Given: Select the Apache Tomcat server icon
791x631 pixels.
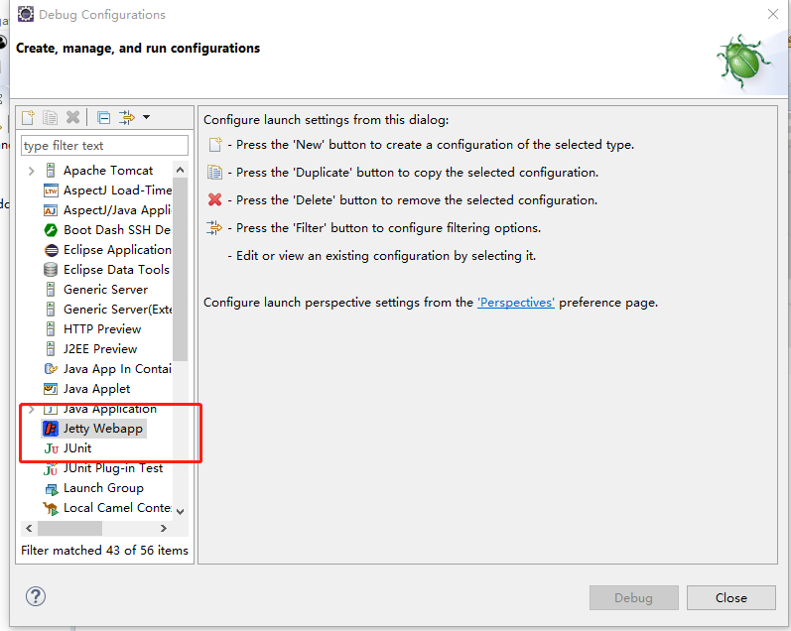Looking at the screenshot, I should [x=51, y=171].
